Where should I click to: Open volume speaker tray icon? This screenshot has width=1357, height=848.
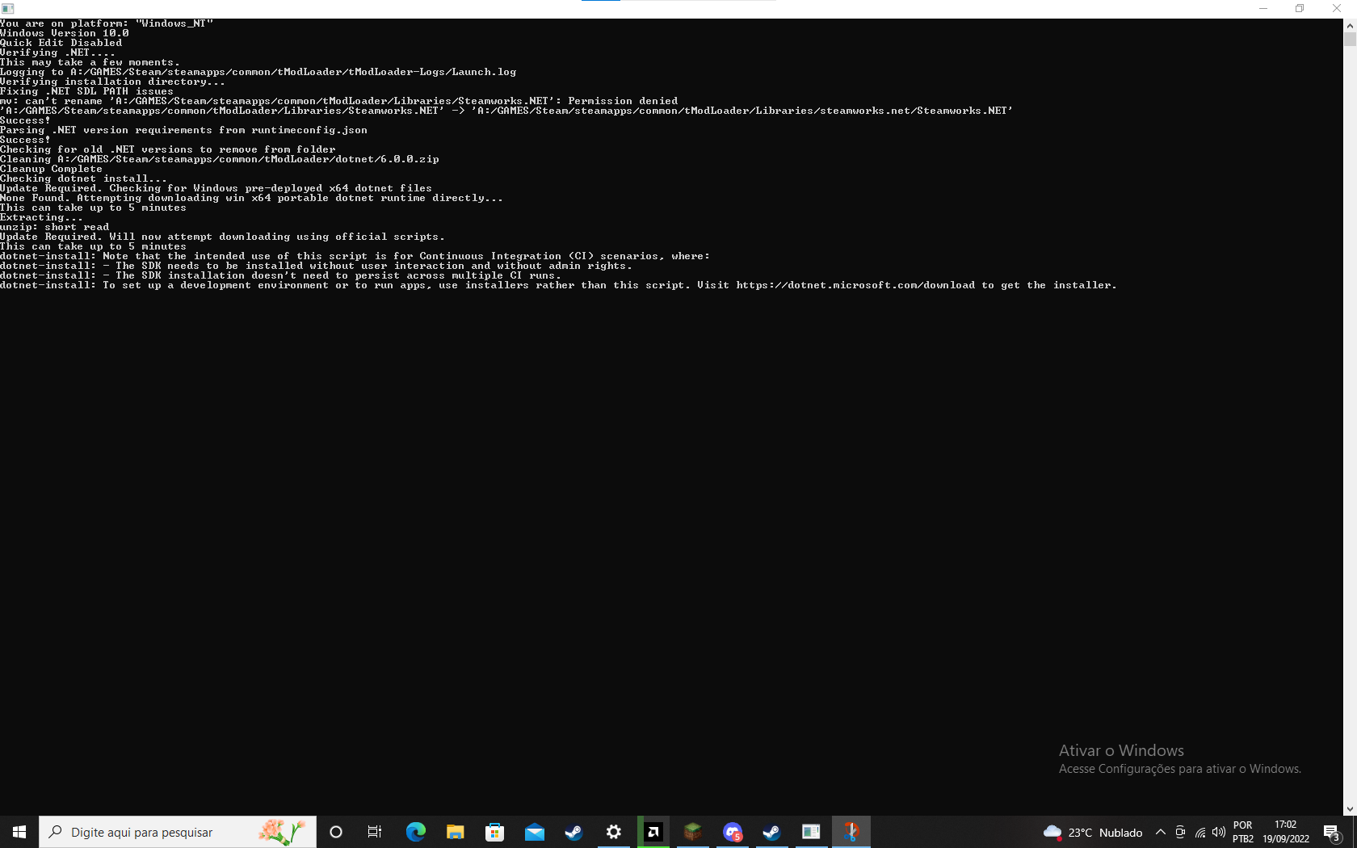point(1219,833)
